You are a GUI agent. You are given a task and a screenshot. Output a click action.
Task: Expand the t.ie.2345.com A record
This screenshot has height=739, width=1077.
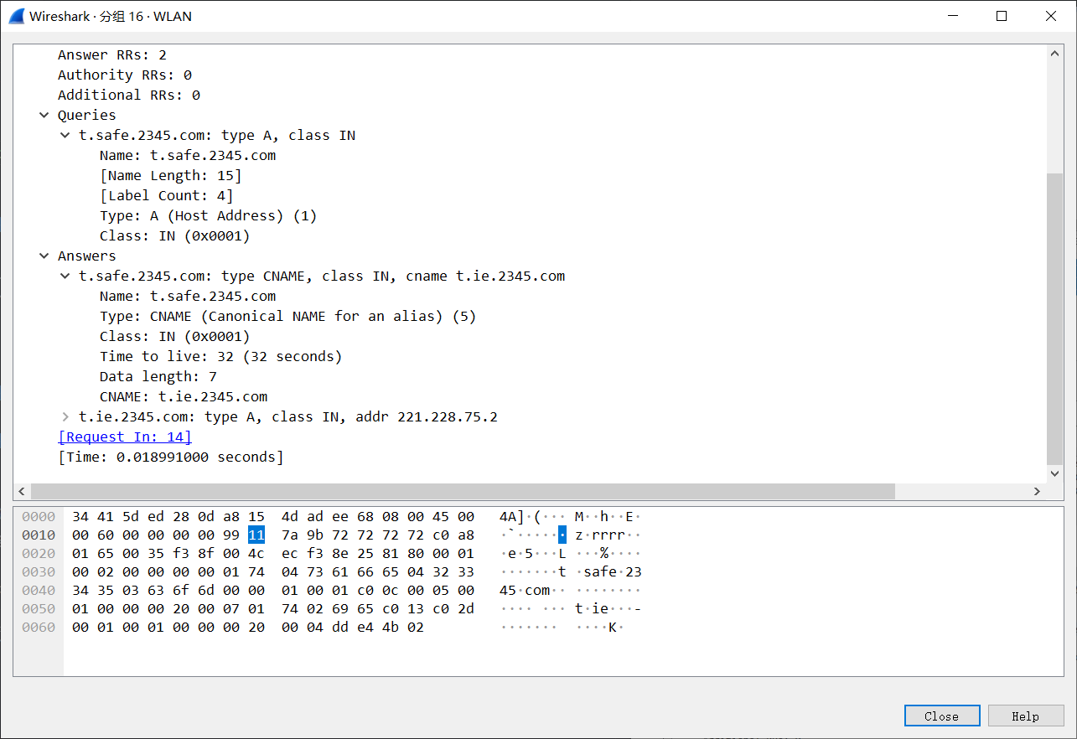pos(65,417)
